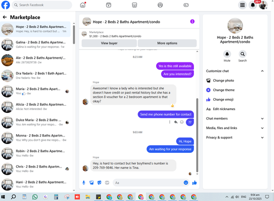Image resolution: width=274 pixels, height=201 pixels.
Task: Open more actions dots beside ?? message
Action: (170, 122)
